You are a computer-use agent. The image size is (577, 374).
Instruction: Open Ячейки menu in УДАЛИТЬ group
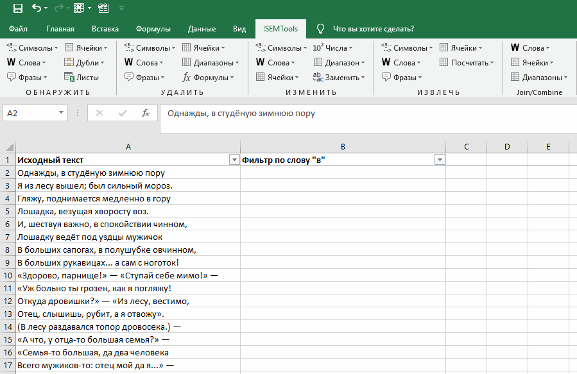click(203, 48)
